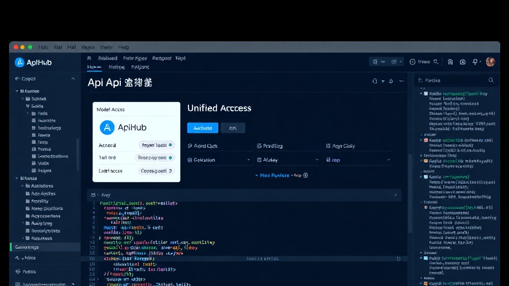509x286 pixels.
Task: Open the document icon in the top-right toolbar
Action: click(x=450, y=62)
